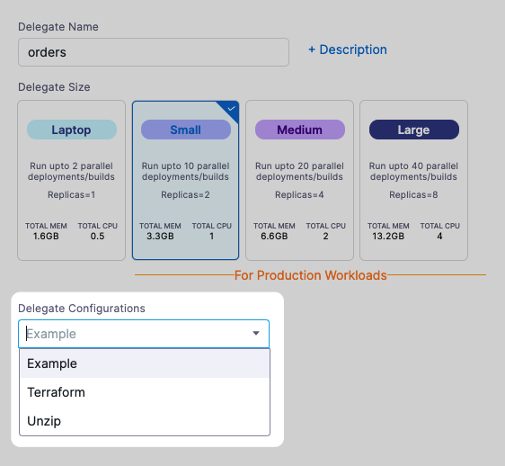Click the Small pill badge
This screenshot has height=466, width=505.
pyautogui.click(x=186, y=130)
